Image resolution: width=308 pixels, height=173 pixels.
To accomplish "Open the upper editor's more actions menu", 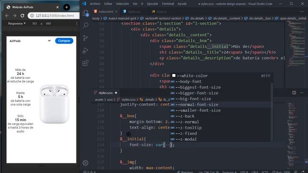I will [x=302, y=12].
